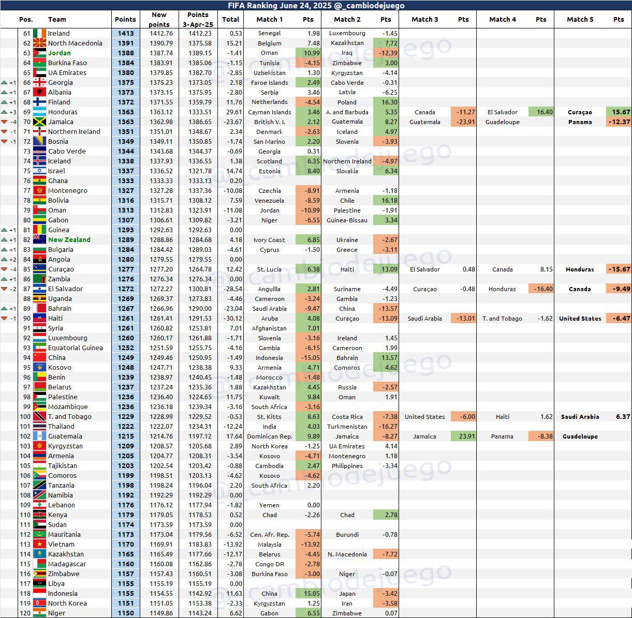The width and height of the screenshot is (632, 618).
Task: Click the green up arrow beside Angola +2
Action: pos(4,260)
